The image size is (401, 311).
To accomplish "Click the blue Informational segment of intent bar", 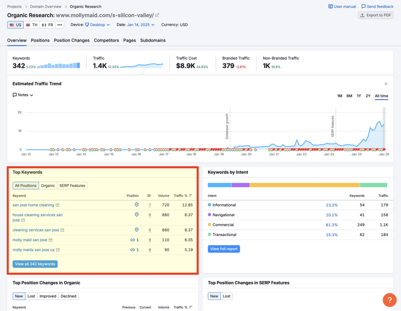I will pos(219,185).
